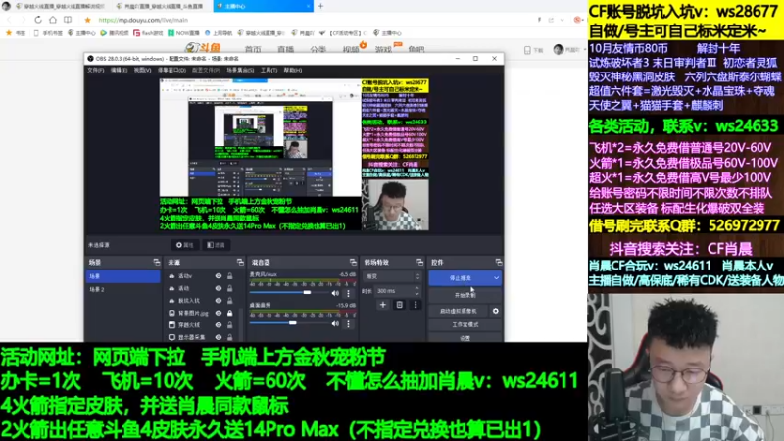Undock the 控件 panel icon
The height and width of the screenshot is (441, 784).
coord(499,262)
